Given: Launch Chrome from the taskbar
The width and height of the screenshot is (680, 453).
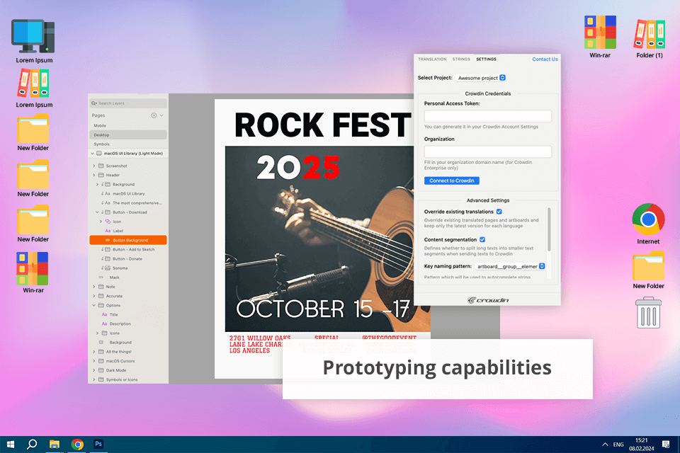Looking at the screenshot, I should coord(77,445).
